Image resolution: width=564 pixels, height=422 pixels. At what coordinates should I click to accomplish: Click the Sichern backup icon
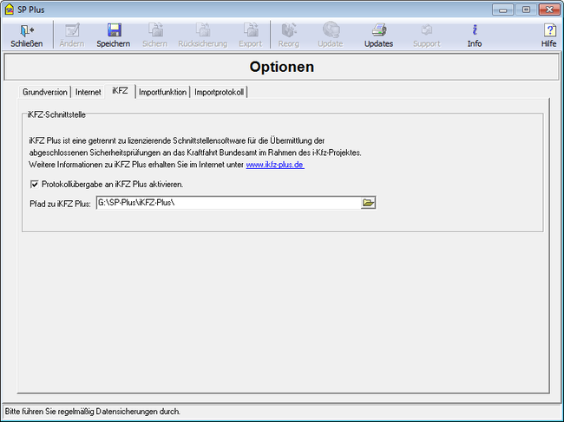154,30
